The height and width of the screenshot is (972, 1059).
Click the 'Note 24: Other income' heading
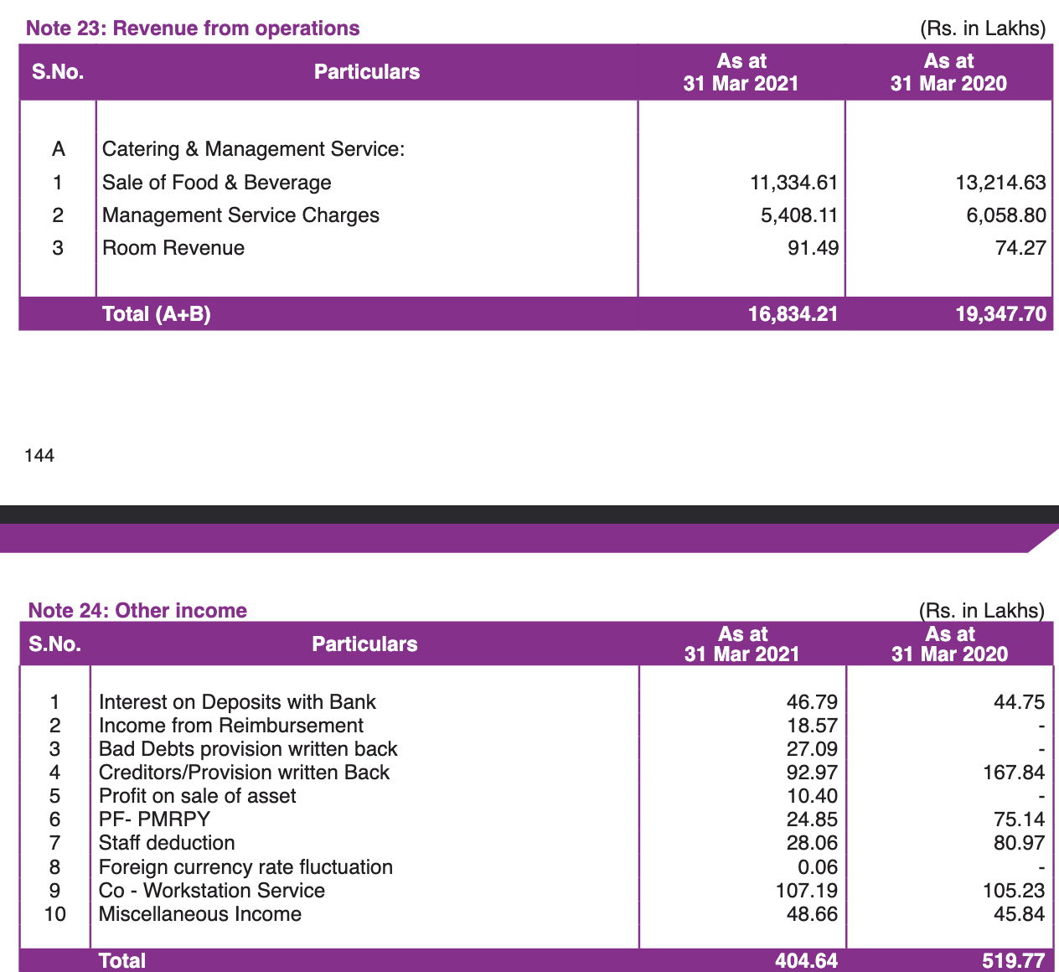[137, 610]
